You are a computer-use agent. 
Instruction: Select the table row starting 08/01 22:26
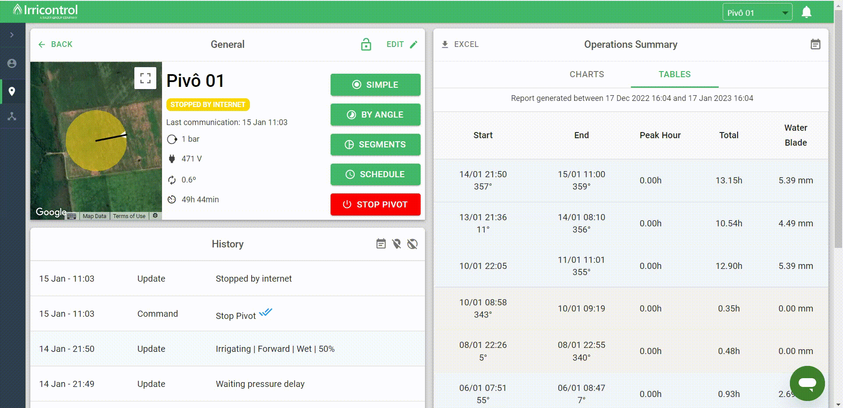[631, 351]
